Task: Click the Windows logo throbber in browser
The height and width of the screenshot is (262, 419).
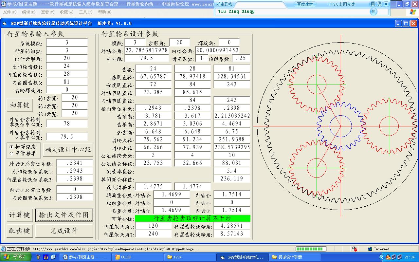Action: point(412,12)
